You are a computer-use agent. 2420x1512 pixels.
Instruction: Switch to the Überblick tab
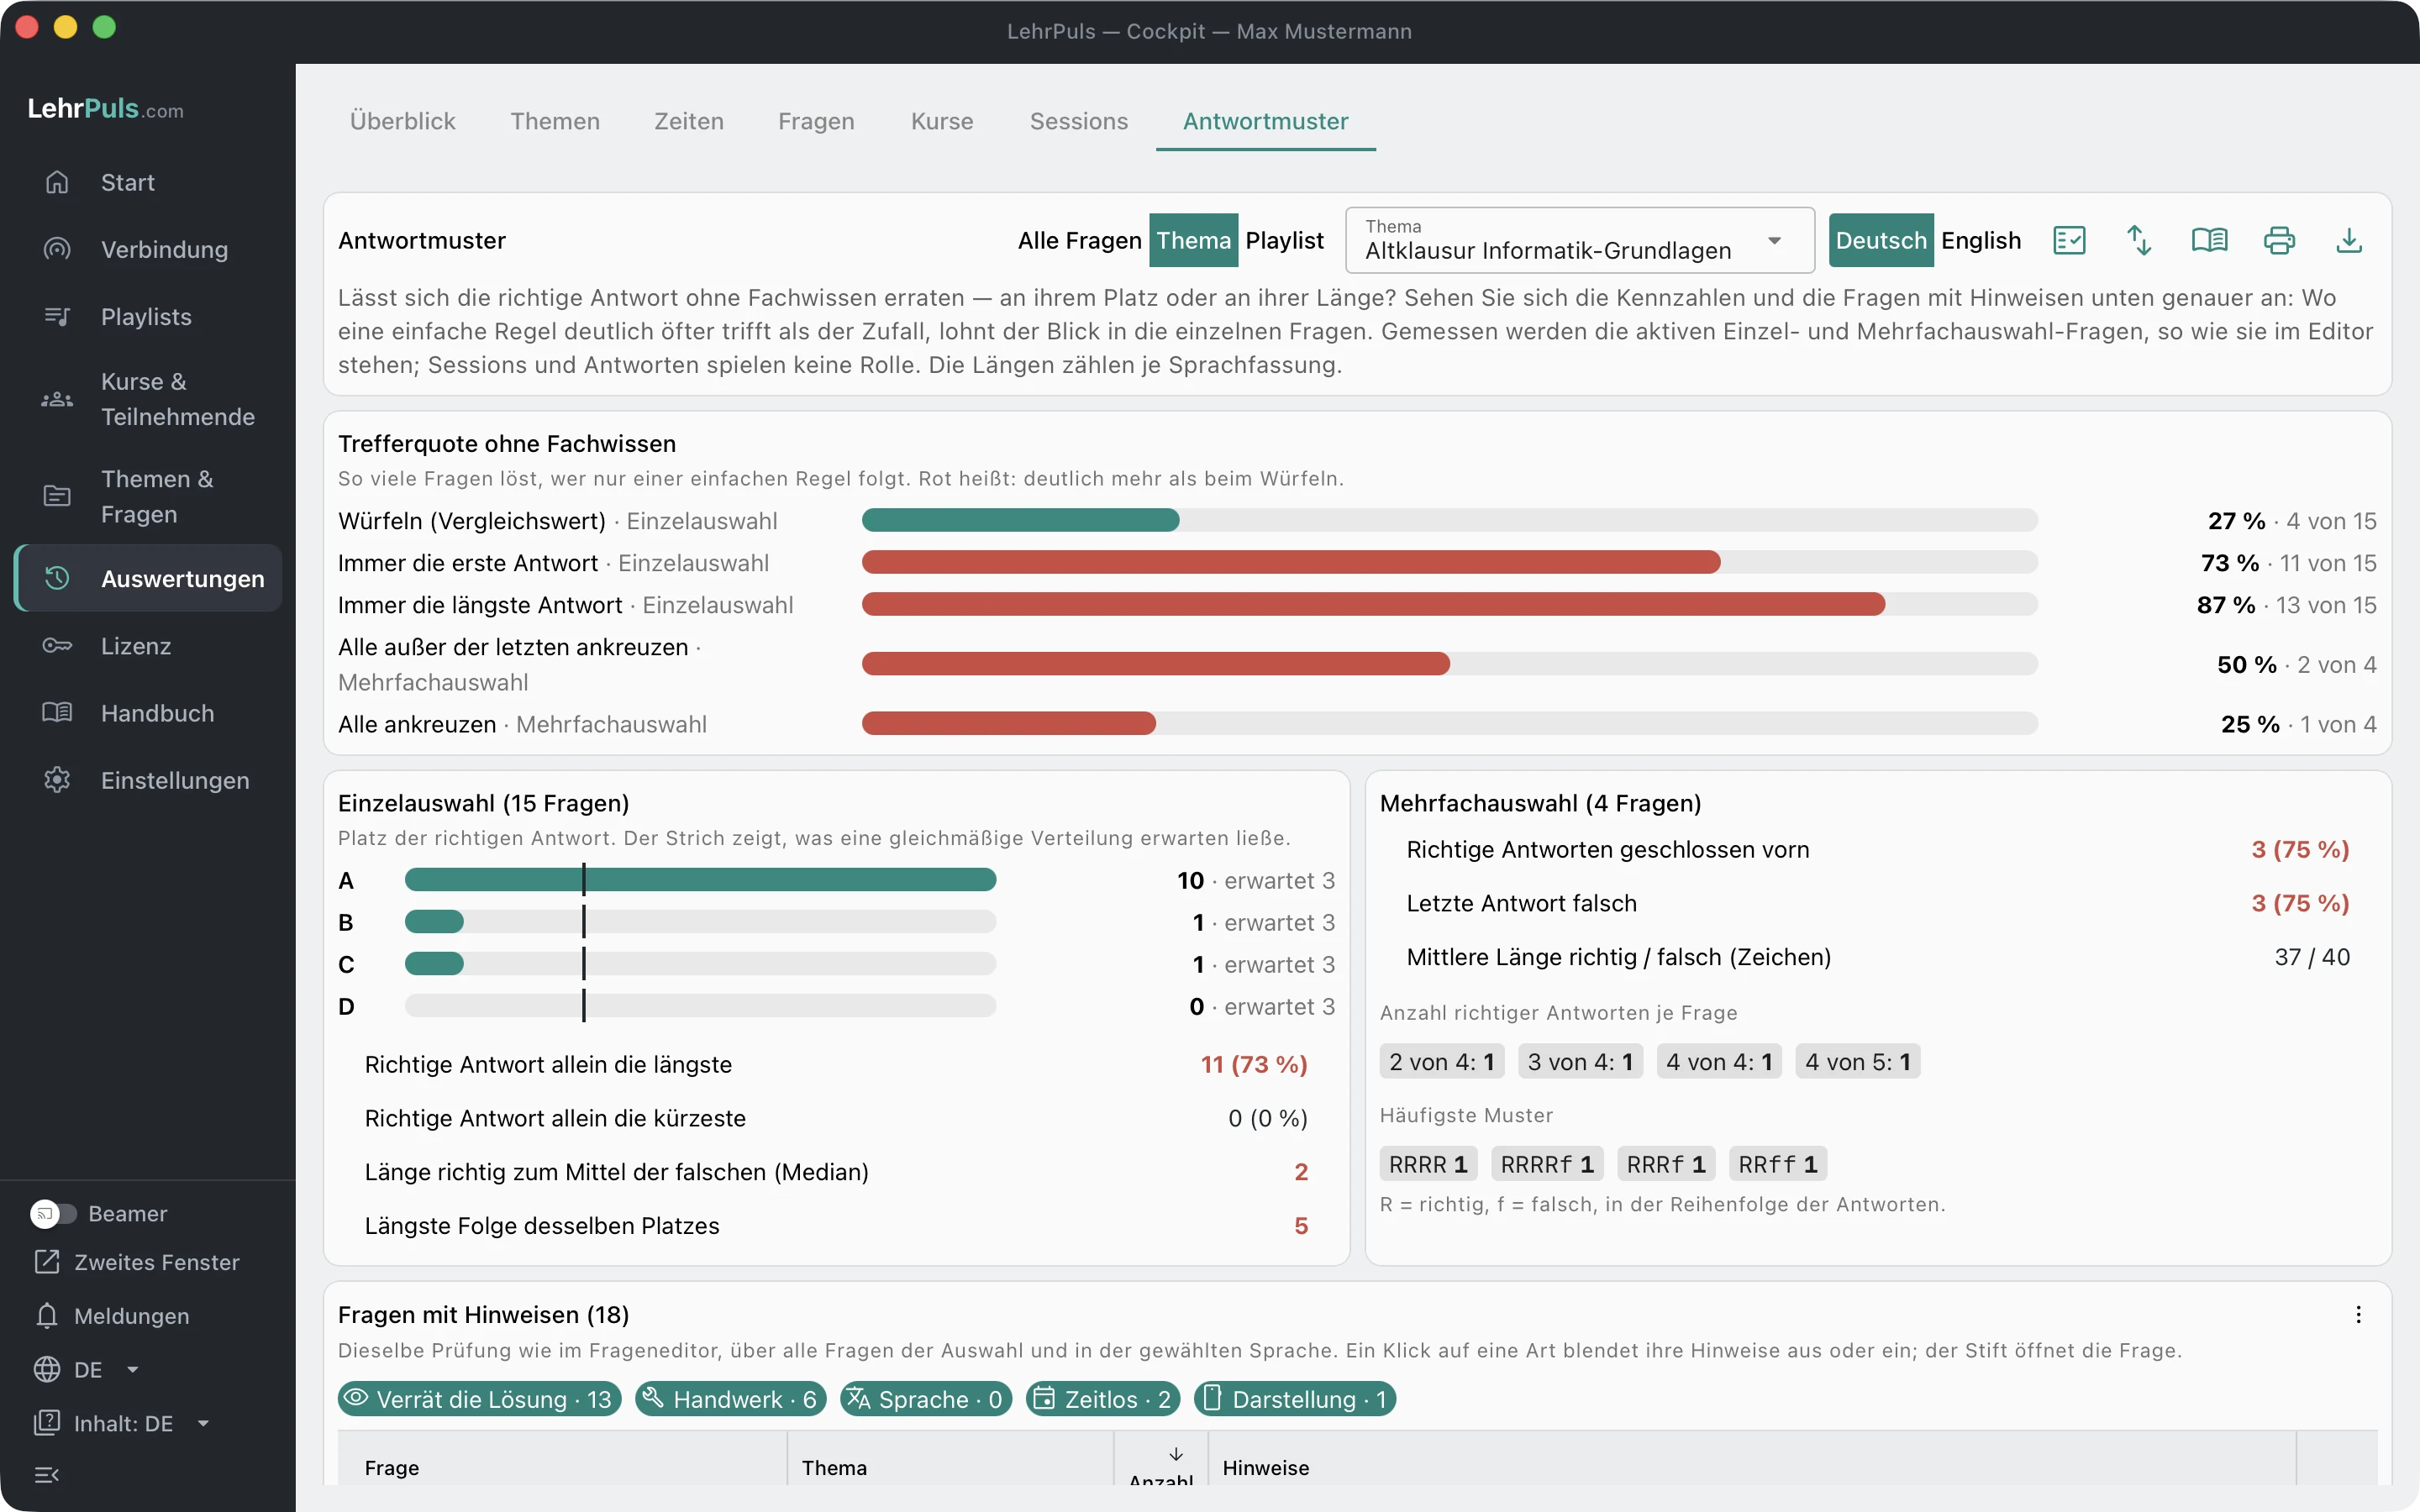coord(402,121)
